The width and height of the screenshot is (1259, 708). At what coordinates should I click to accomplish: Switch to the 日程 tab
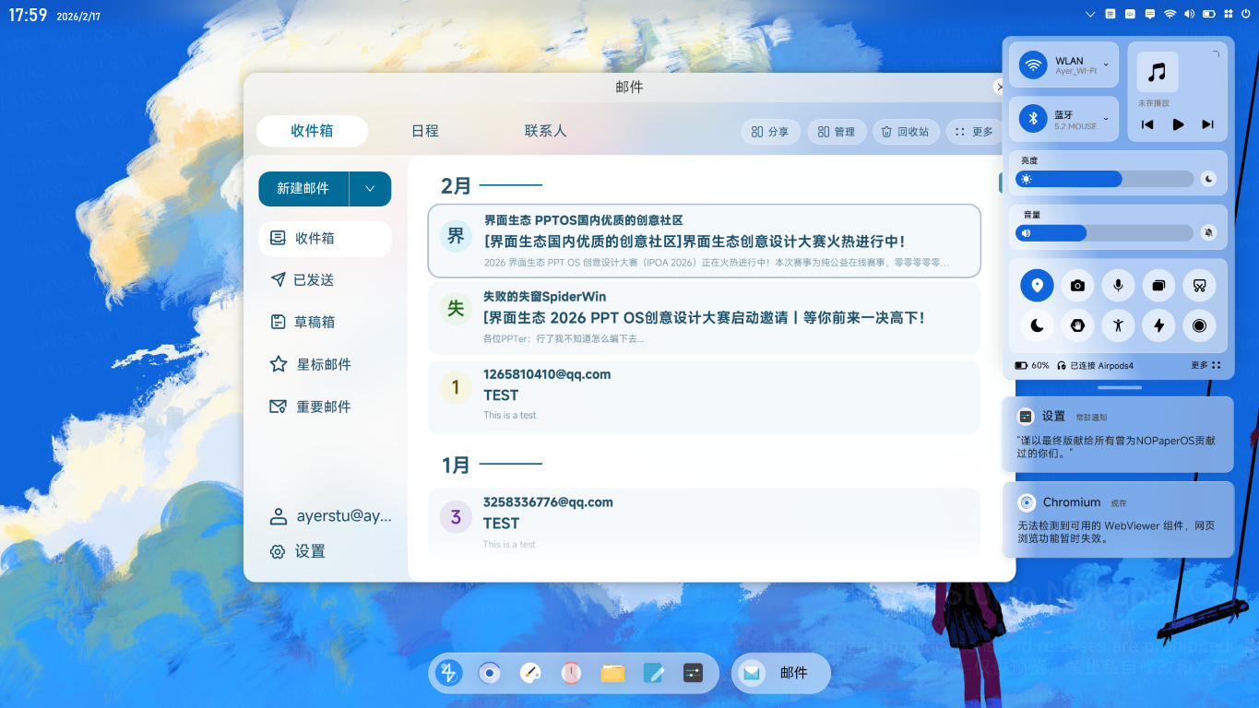[x=425, y=131]
